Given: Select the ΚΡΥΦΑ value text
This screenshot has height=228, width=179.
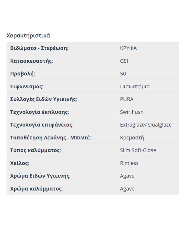Looking at the screenshot, I should (128, 48).
